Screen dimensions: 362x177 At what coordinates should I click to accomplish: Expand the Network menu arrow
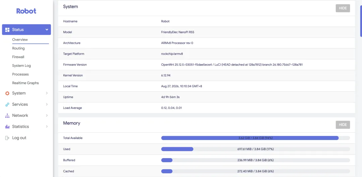pyautogui.click(x=47, y=116)
